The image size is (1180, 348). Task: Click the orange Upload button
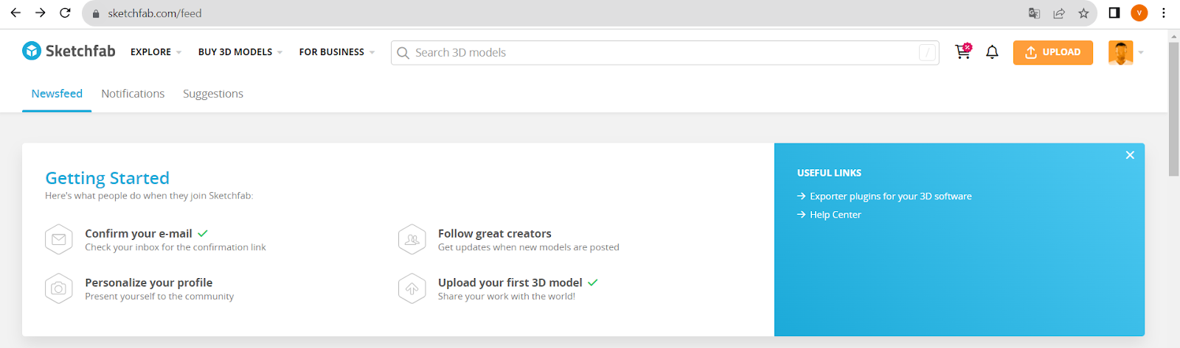pos(1053,52)
